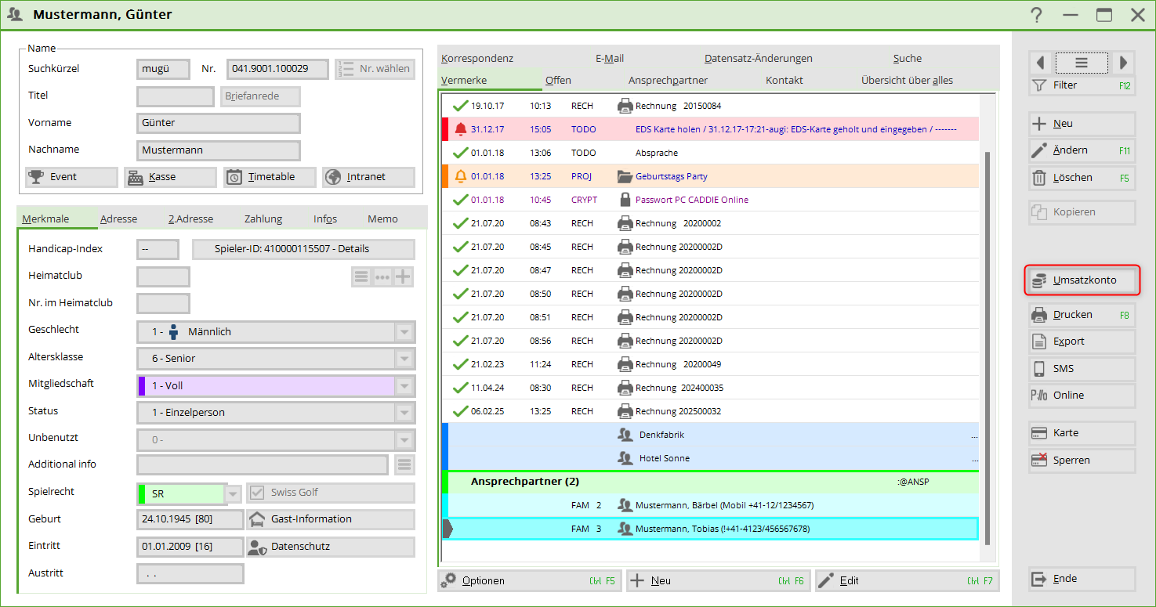Click the Intranet globe icon button
1156x607 pixels.
click(332, 177)
